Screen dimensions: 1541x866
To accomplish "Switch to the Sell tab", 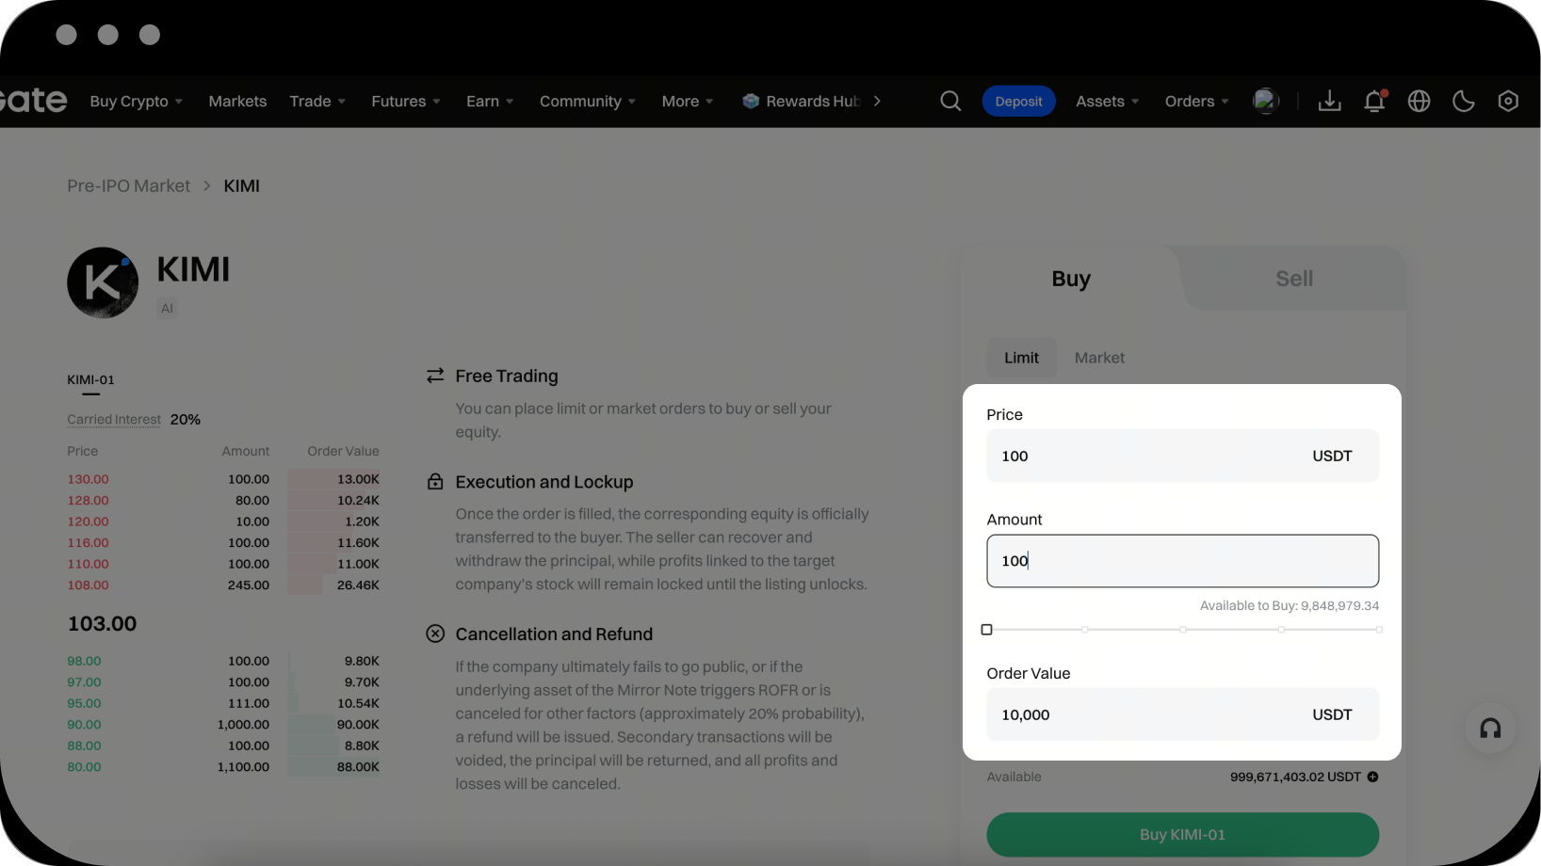I will click(1294, 279).
